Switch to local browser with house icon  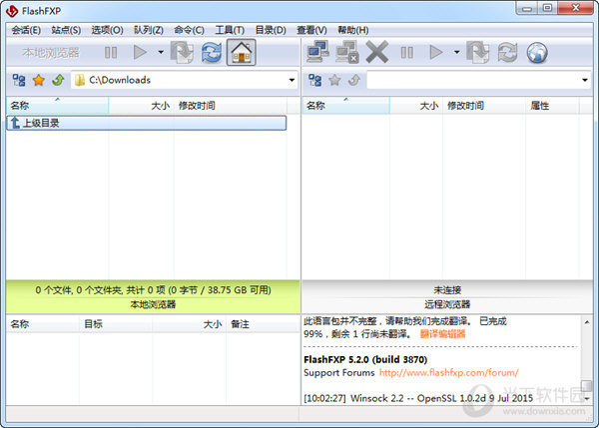241,52
